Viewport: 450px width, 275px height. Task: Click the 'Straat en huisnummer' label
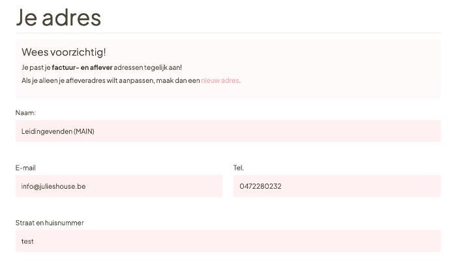tap(50, 223)
